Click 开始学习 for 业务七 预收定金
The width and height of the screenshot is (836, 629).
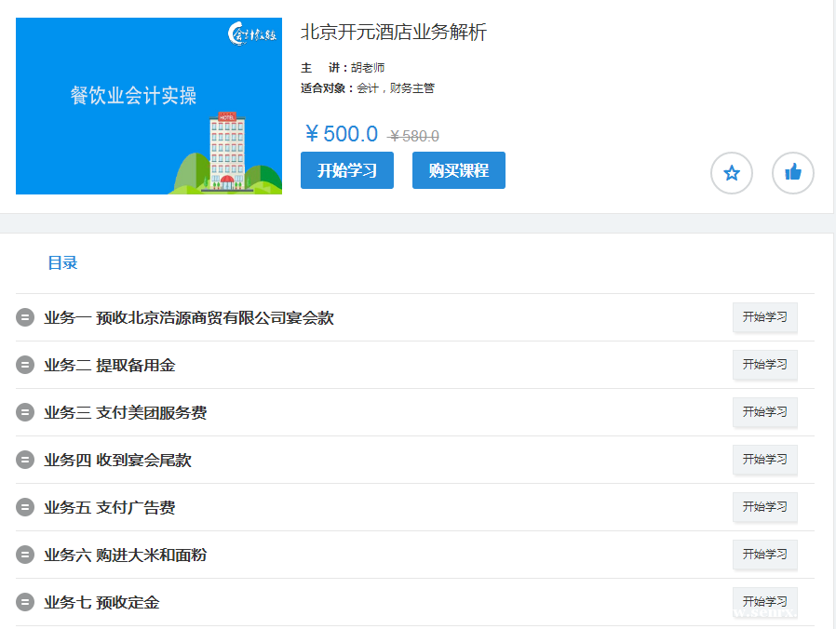pyautogui.click(x=764, y=602)
